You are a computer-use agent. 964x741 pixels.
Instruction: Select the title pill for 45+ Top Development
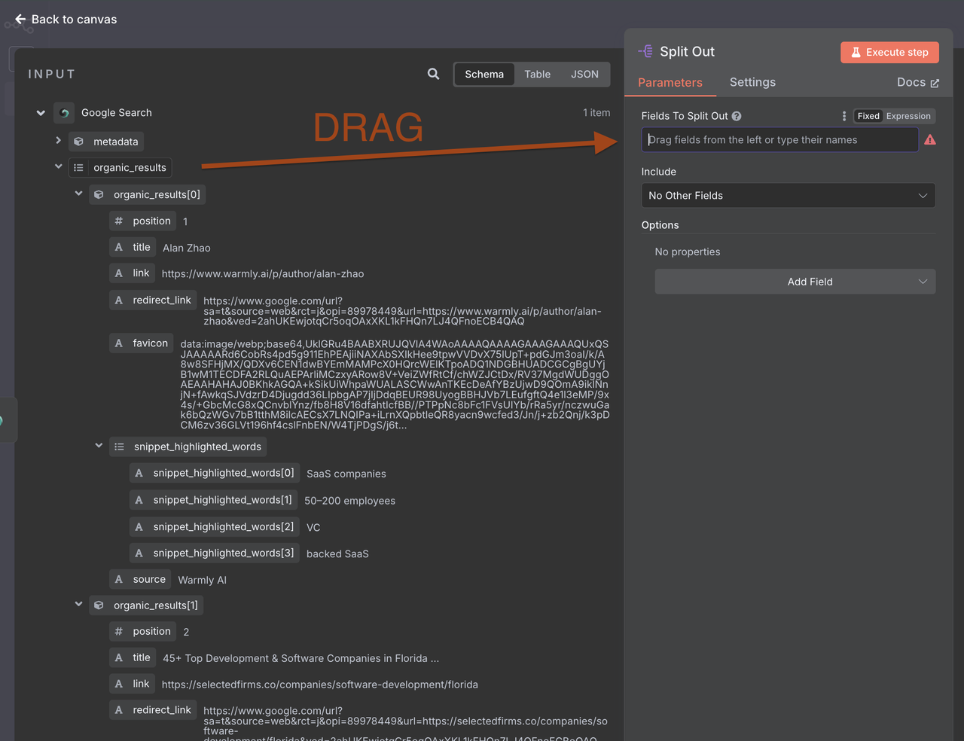(133, 657)
